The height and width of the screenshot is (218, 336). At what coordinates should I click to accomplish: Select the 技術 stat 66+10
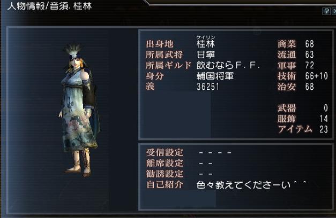click(x=317, y=76)
